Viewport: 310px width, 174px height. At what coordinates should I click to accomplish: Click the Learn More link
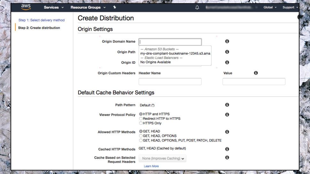(151, 166)
